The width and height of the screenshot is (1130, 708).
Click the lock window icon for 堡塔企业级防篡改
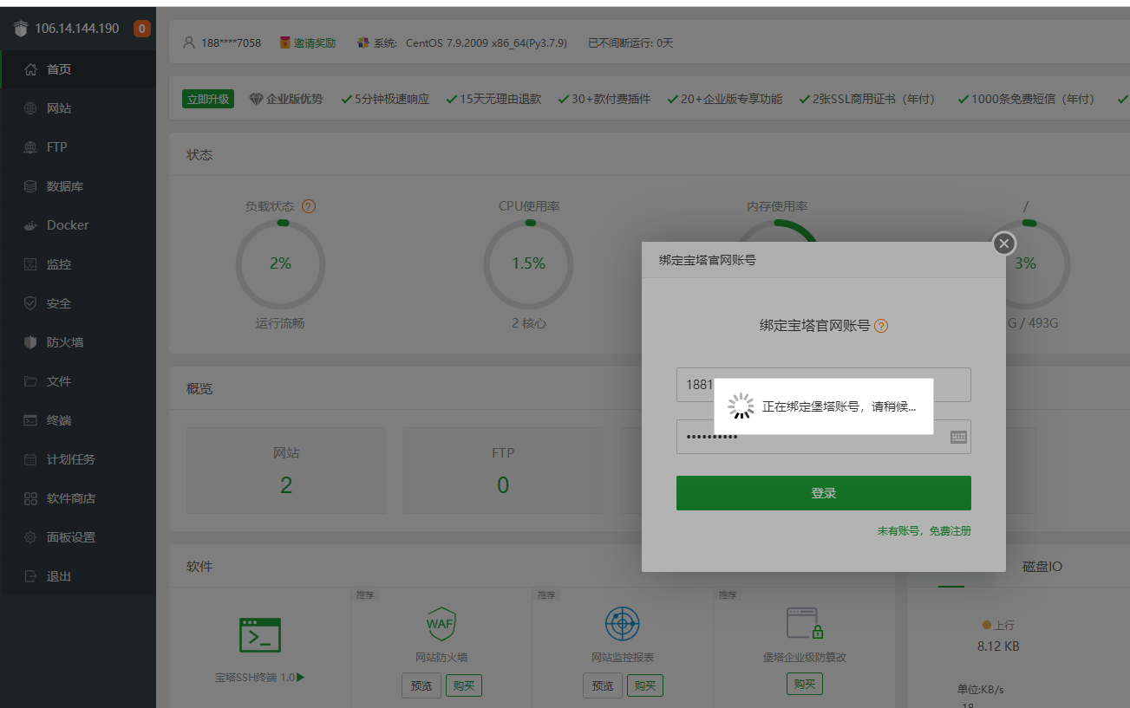(805, 623)
